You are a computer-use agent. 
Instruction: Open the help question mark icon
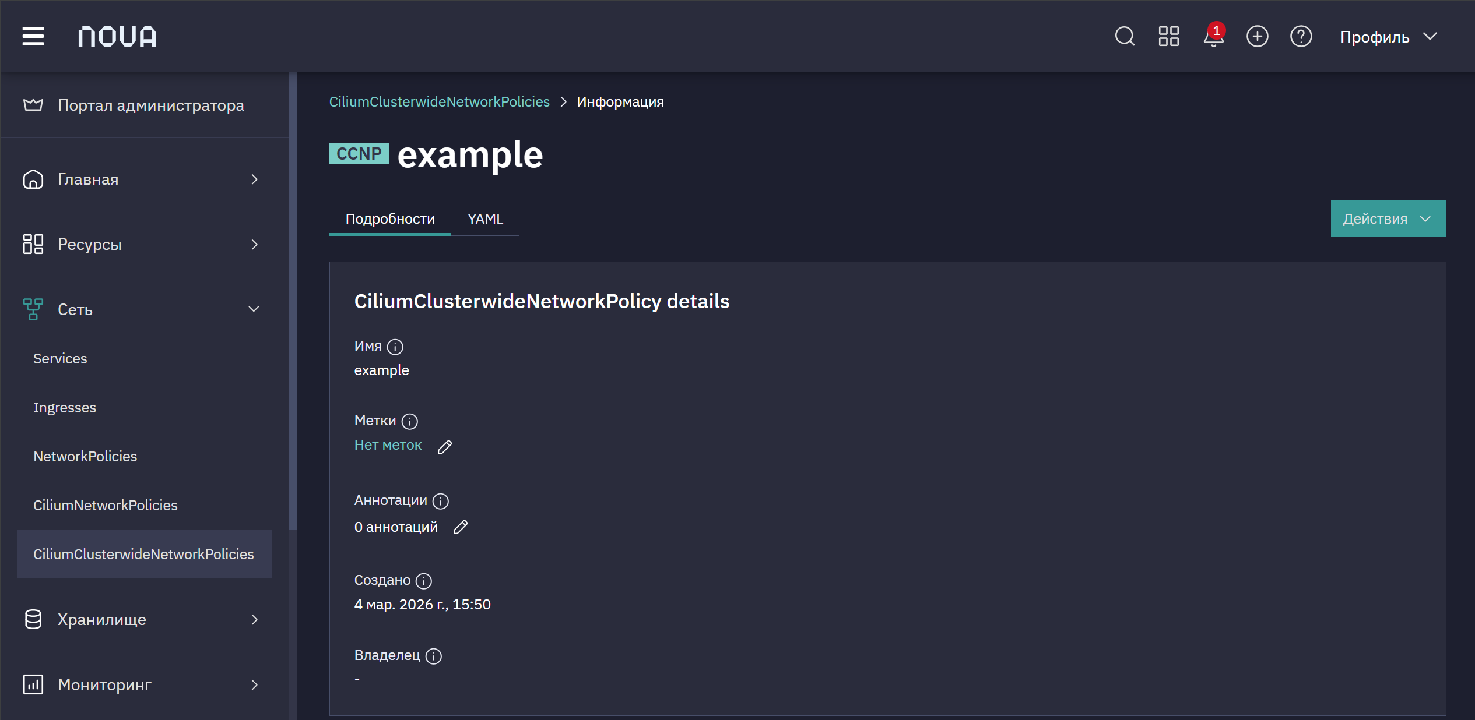(x=1301, y=36)
